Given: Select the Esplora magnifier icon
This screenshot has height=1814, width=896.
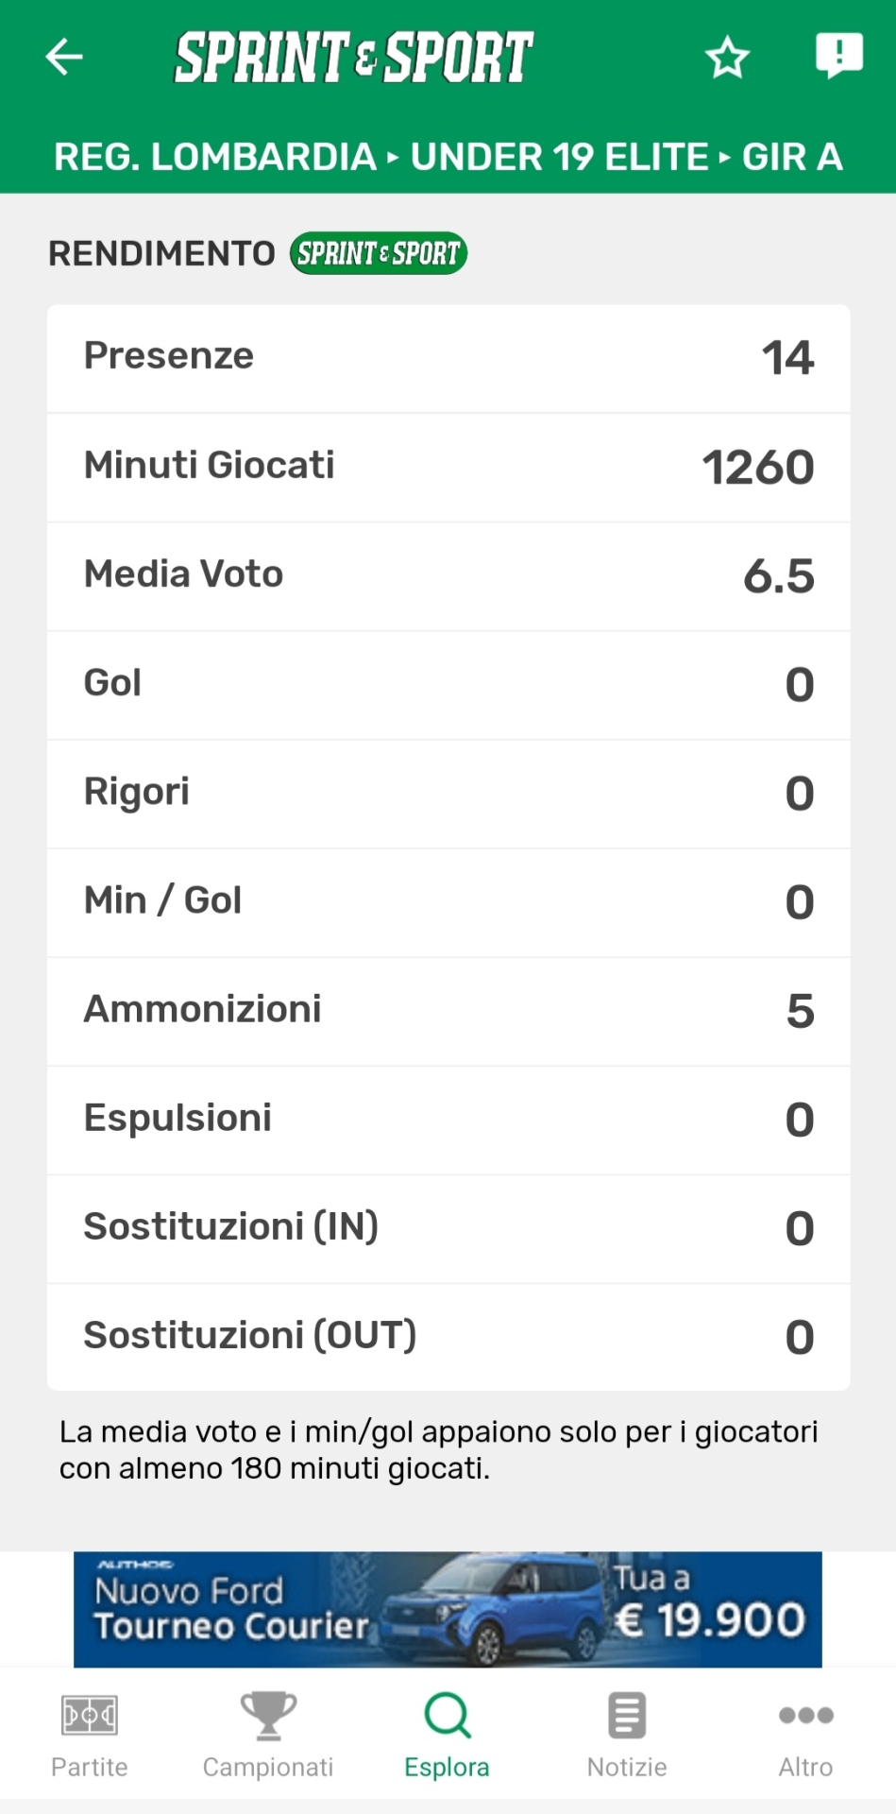Looking at the screenshot, I should click(448, 1715).
